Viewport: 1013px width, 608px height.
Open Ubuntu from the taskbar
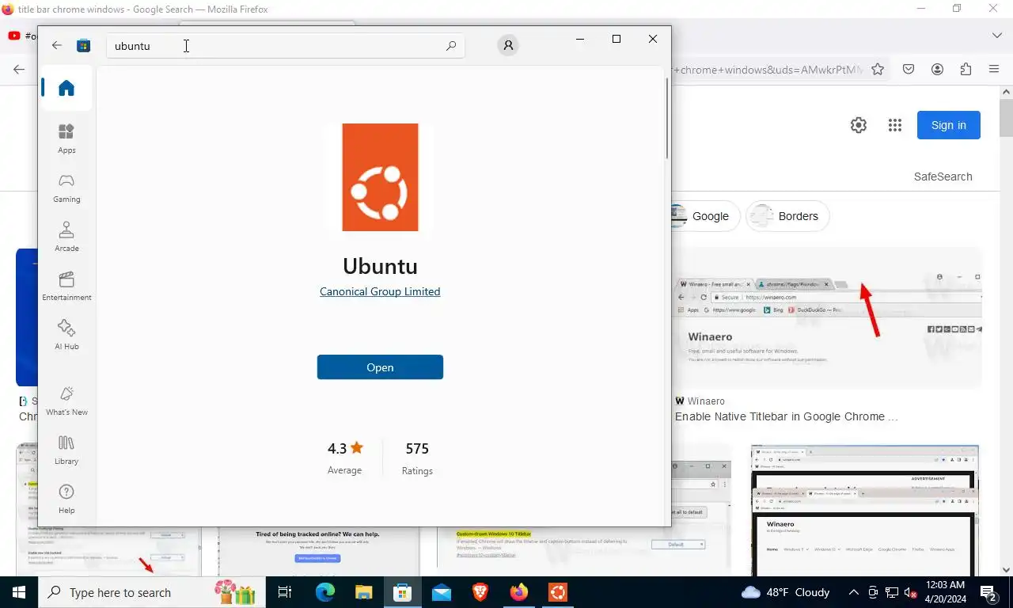point(557,592)
